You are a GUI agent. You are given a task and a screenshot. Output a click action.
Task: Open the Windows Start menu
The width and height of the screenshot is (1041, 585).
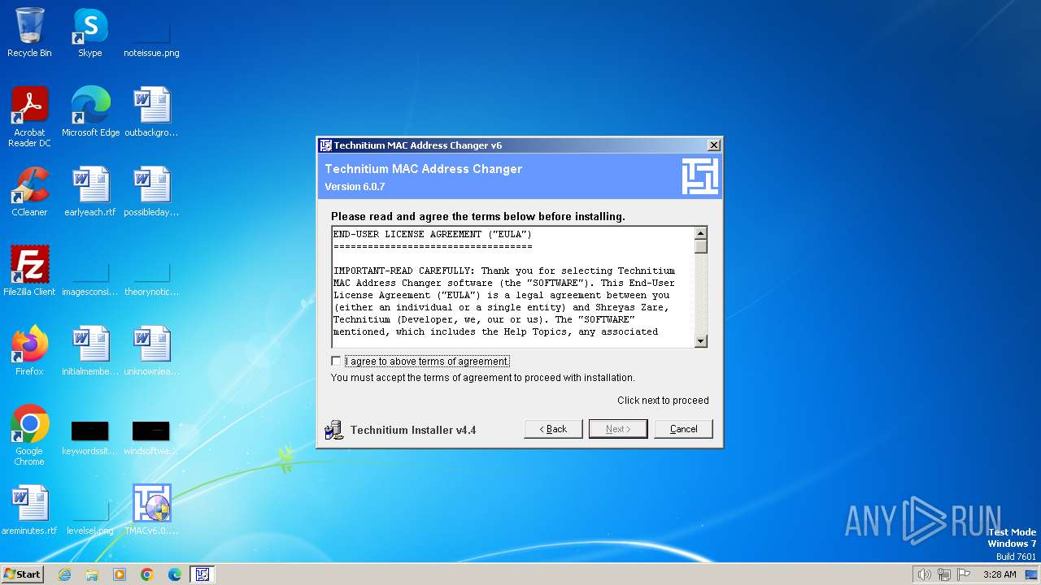[x=22, y=574]
